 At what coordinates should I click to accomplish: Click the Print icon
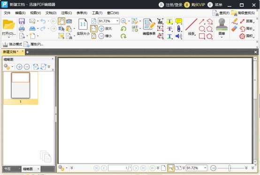22,29
